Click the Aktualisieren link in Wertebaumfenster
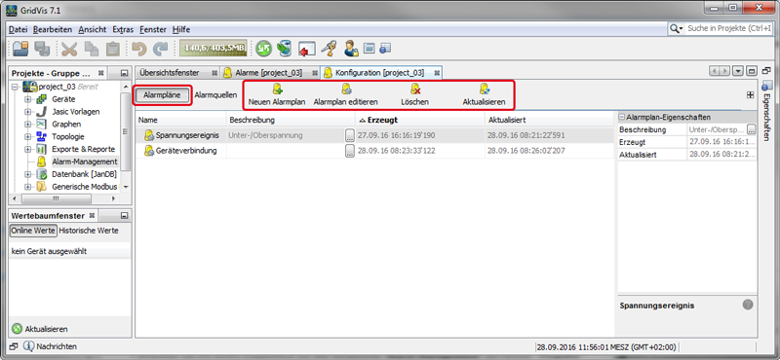 pyautogui.click(x=46, y=329)
